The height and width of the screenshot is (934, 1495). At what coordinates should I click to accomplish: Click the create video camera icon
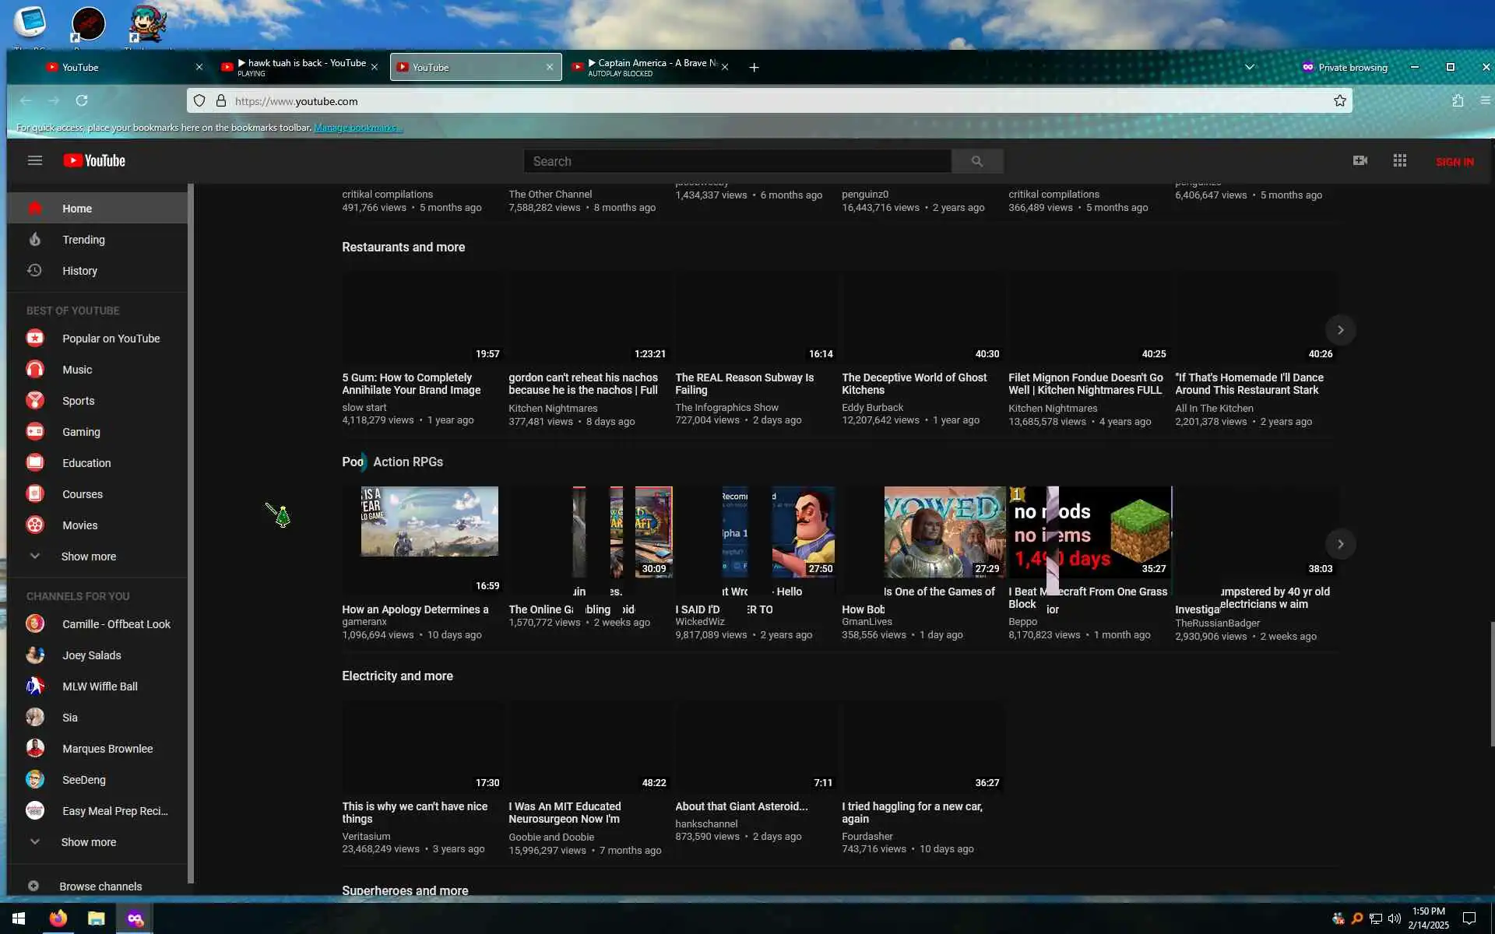point(1360,160)
